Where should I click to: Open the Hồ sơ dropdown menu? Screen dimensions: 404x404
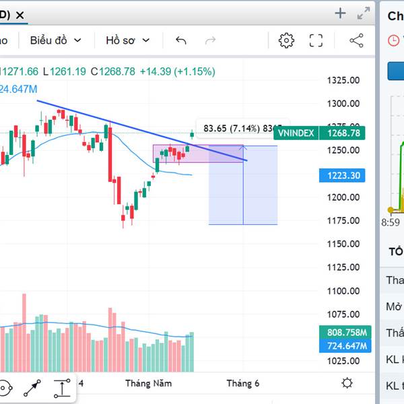tap(128, 40)
